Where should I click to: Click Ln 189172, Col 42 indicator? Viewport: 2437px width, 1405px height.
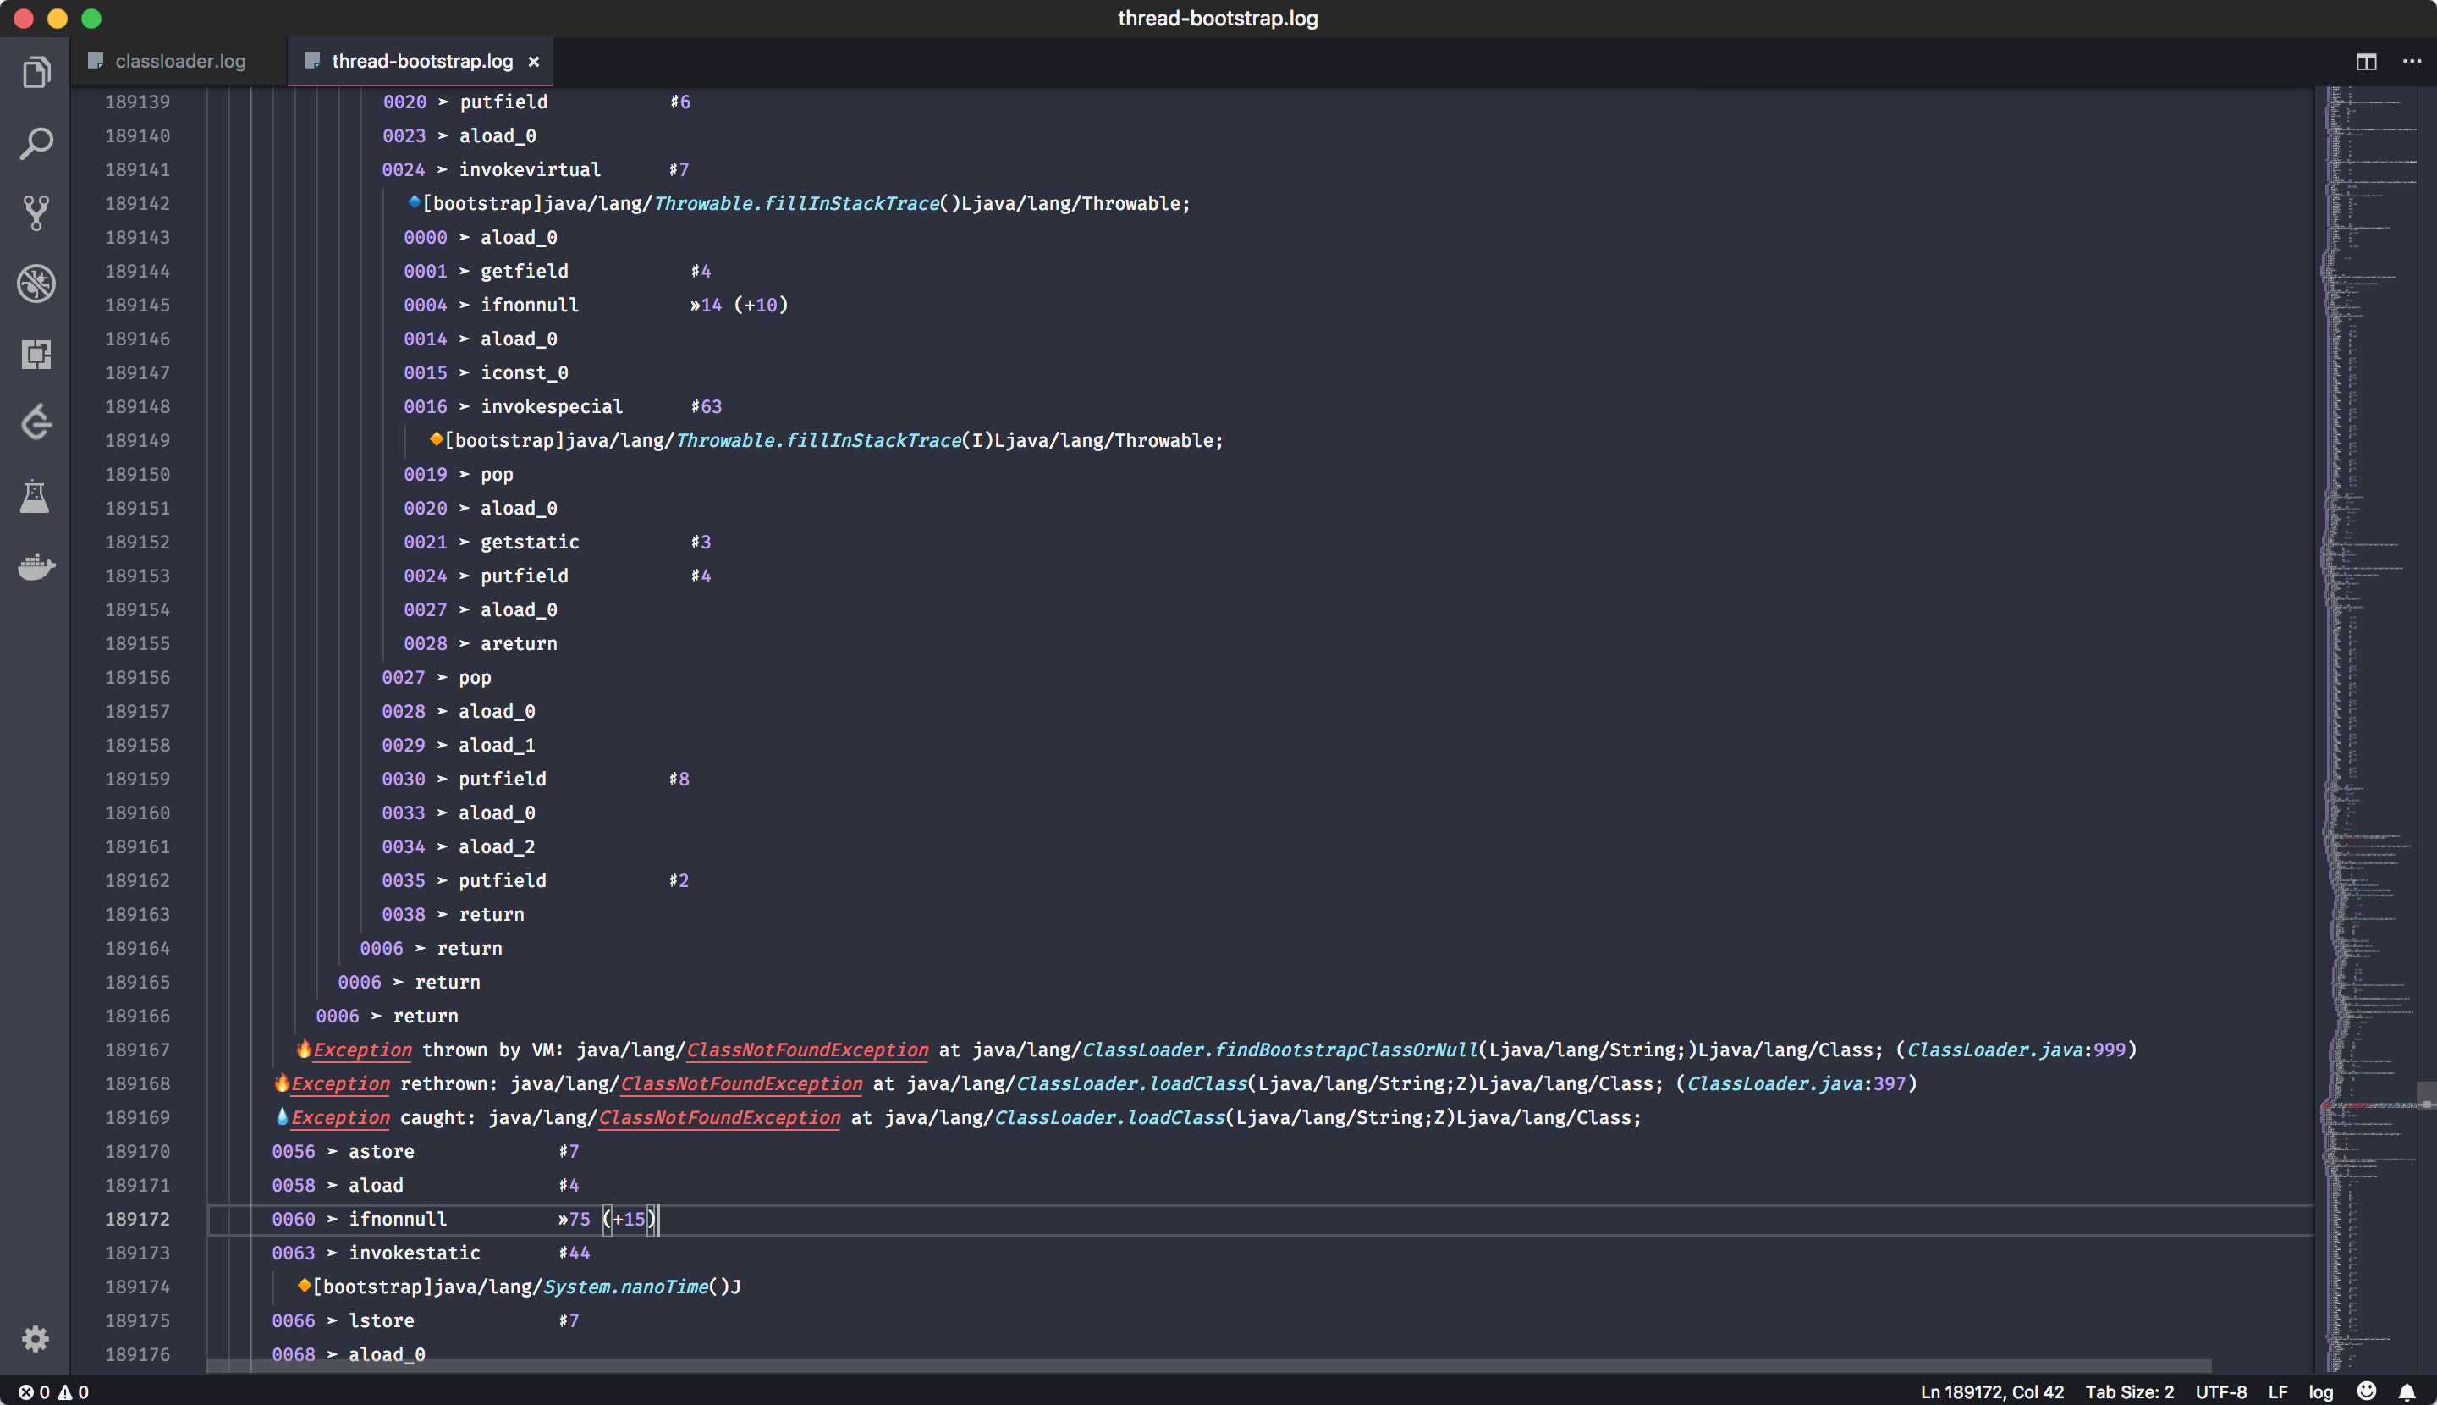1991,1391
